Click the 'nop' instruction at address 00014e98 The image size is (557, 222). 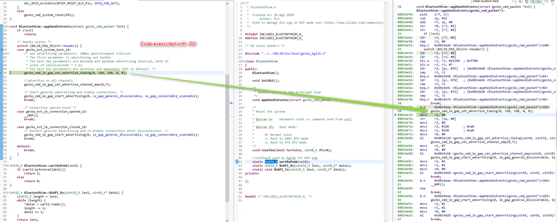coord(422,188)
